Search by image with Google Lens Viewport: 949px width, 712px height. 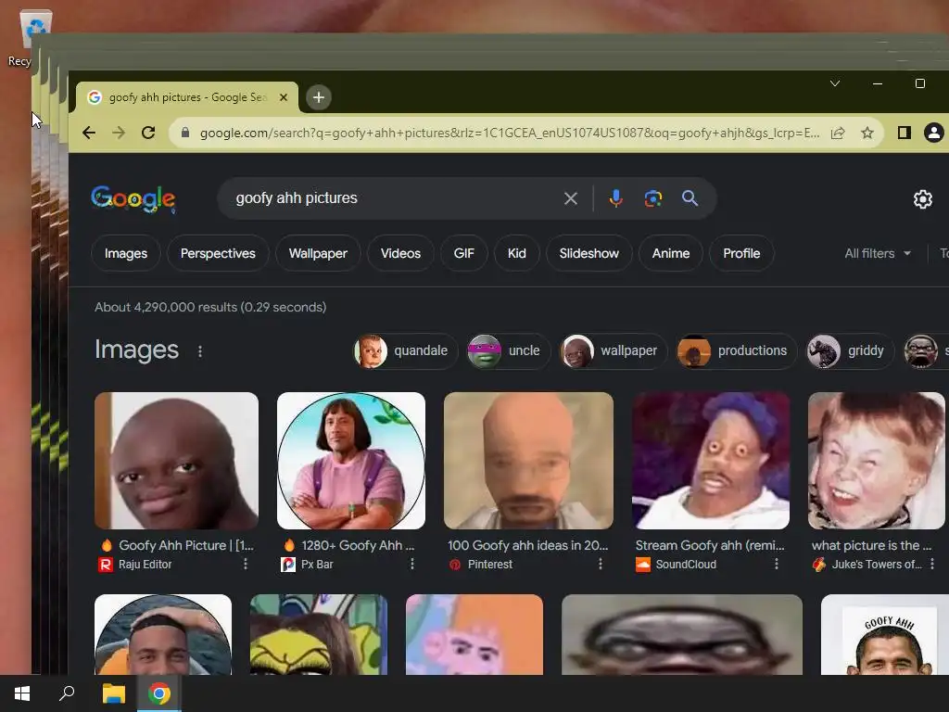click(x=653, y=198)
